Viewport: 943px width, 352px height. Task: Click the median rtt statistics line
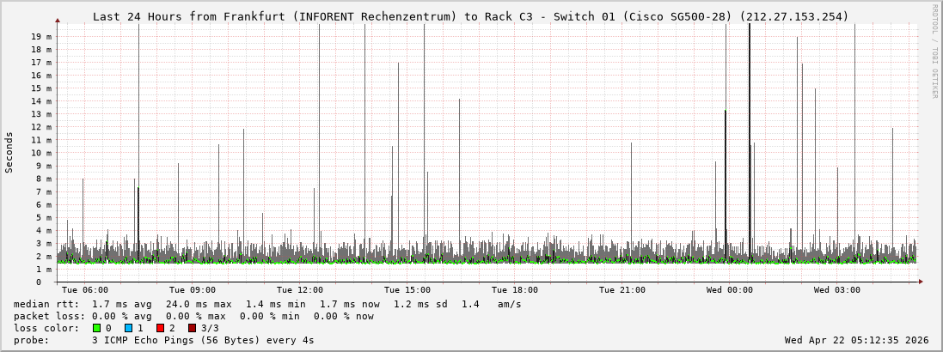(x=267, y=304)
